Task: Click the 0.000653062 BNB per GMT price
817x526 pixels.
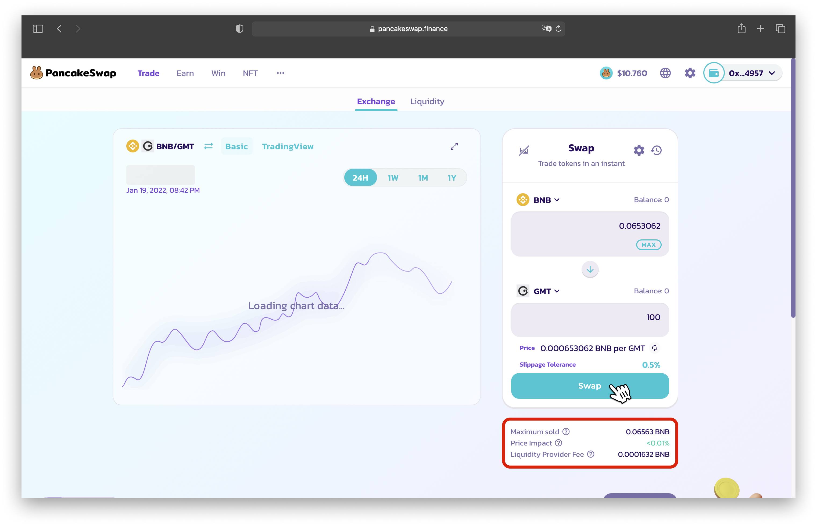Action: coord(592,348)
